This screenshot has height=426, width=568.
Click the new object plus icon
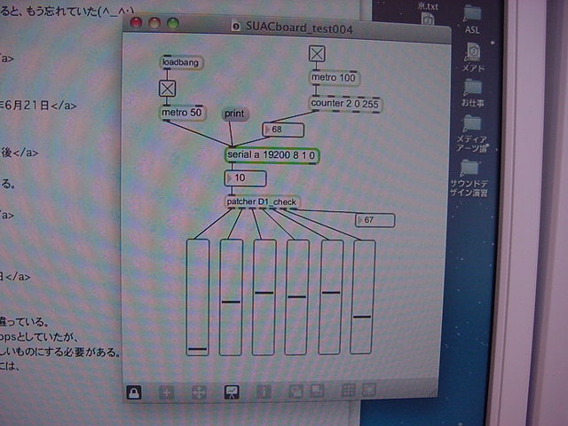tap(166, 392)
